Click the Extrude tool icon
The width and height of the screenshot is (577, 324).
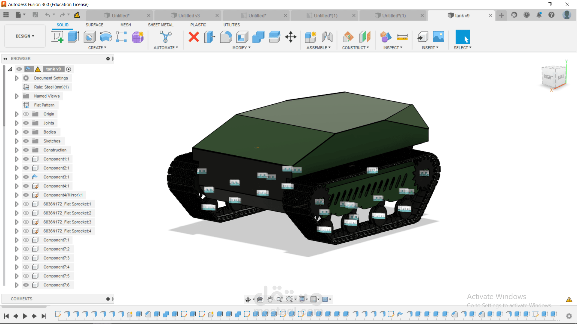pos(73,37)
